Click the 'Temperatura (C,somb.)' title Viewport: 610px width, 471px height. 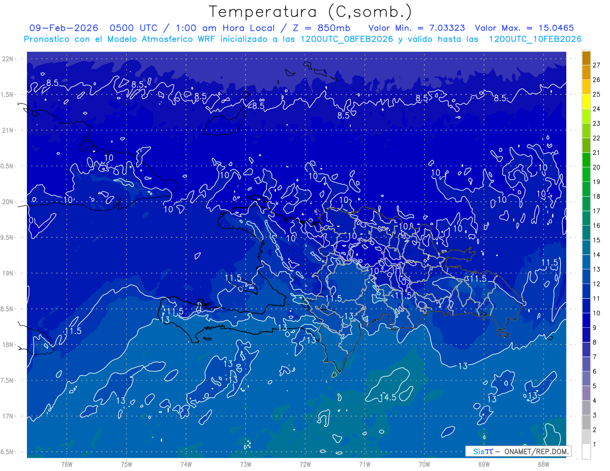[x=310, y=11]
